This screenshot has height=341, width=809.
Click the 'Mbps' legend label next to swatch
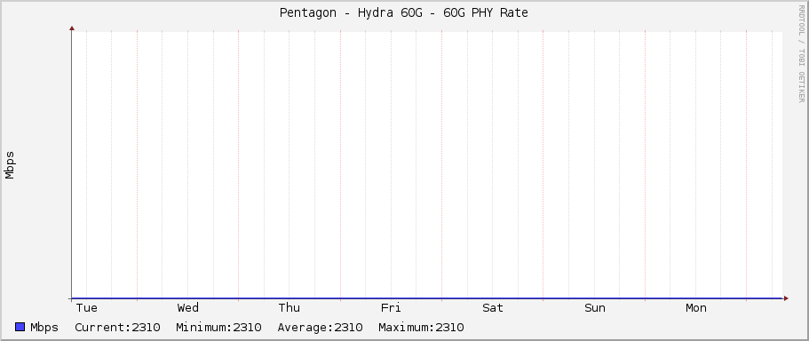pos(44,327)
